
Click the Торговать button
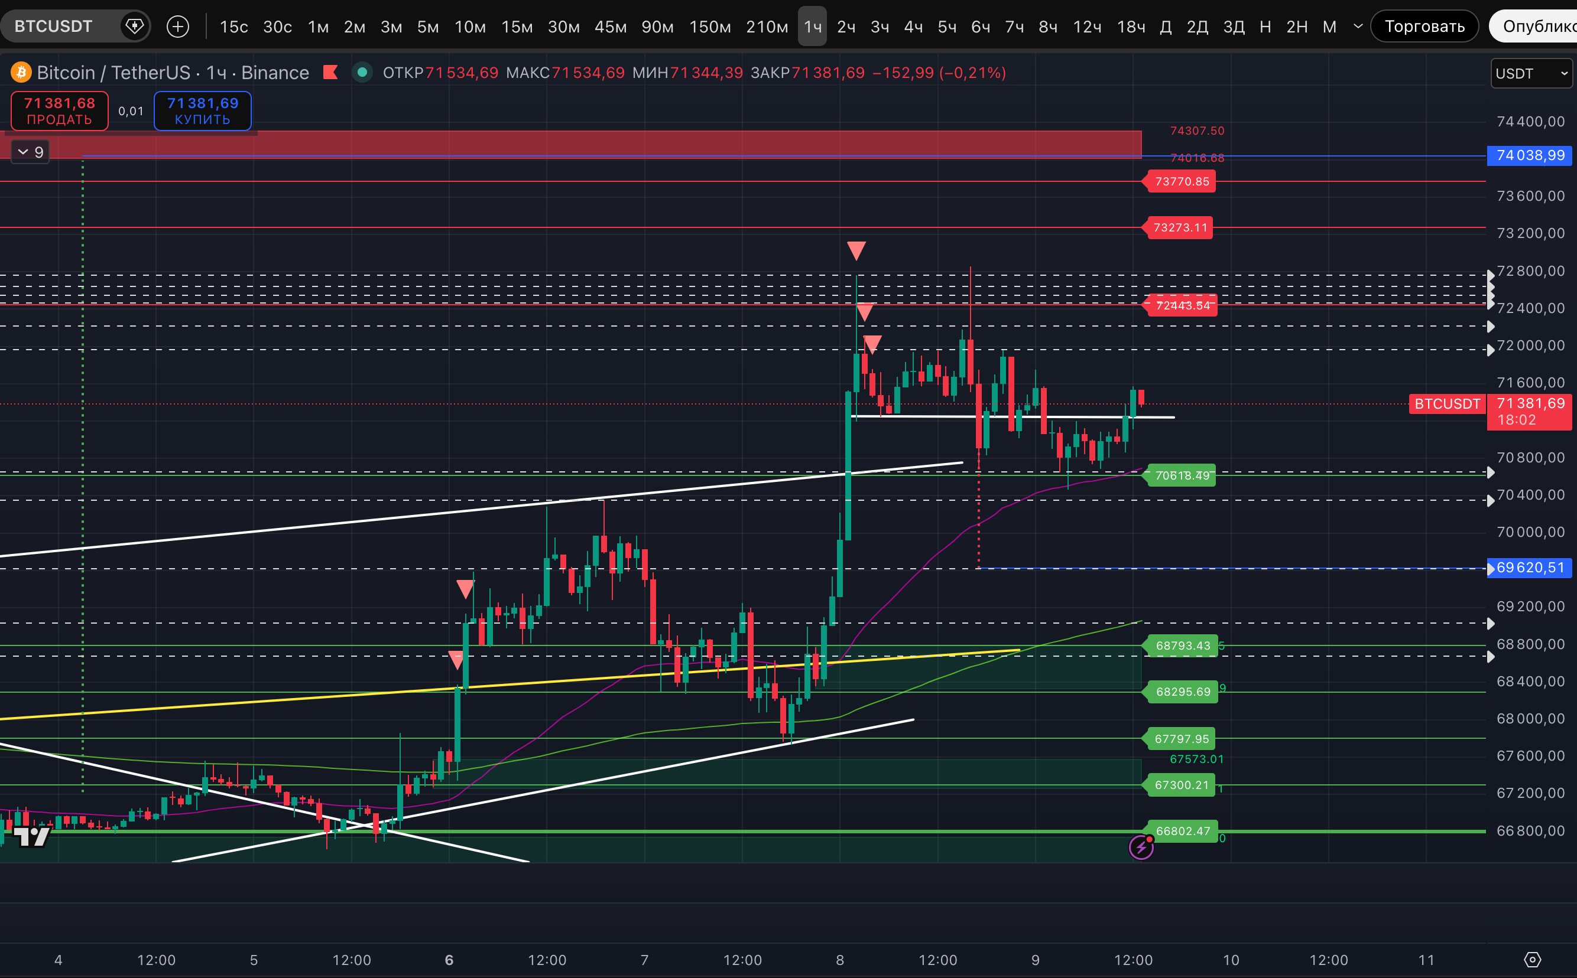(1425, 27)
